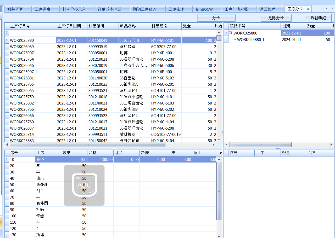
Task: Select process row 40 滚齿
Action: pyautogui.click(x=111, y=178)
